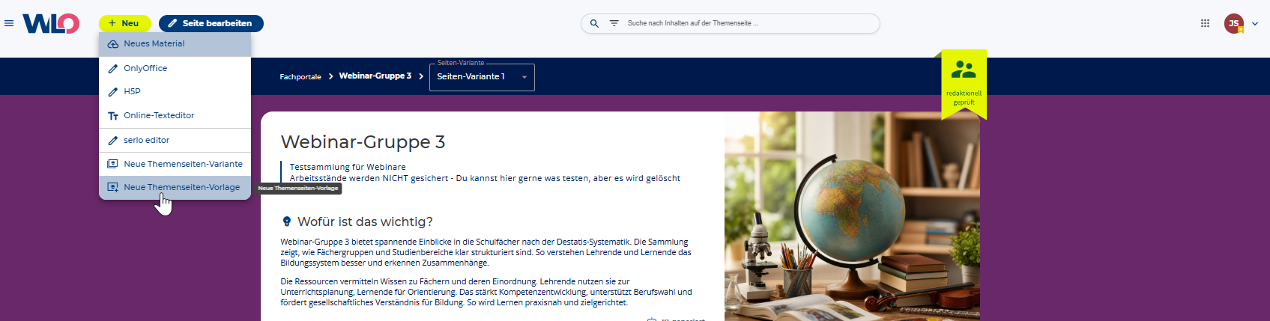1270x321 pixels.
Task: Click the text 'Testsammlung für Webinare'
Action: (348, 167)
